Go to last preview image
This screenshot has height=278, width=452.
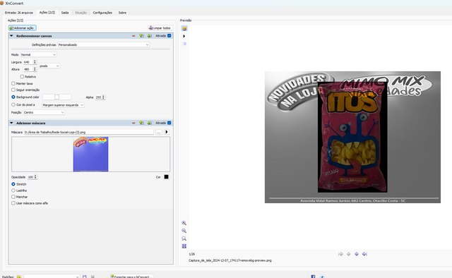[364, 254]
